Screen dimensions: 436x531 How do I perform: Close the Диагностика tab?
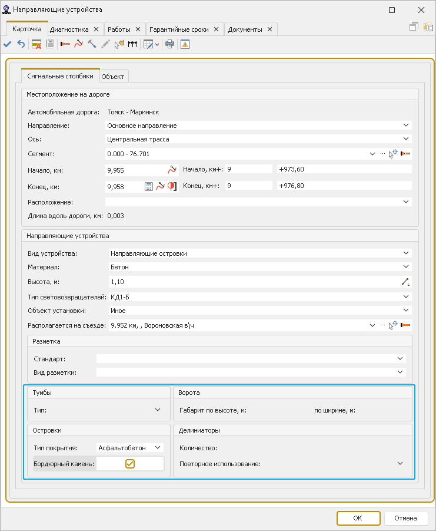point(96,29)
